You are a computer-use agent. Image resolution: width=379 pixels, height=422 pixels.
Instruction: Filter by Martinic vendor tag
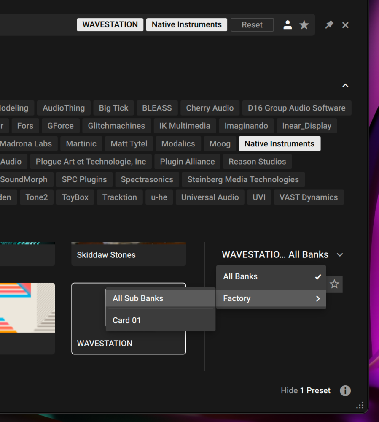81,144
